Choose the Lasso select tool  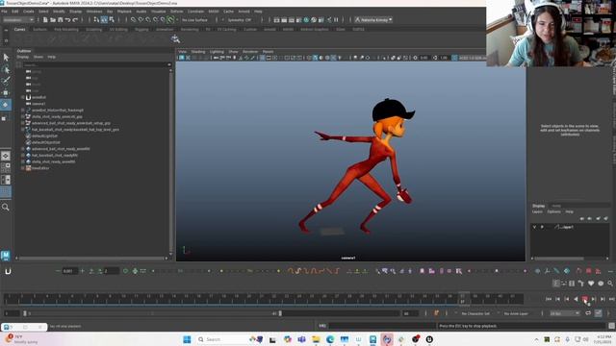6,69
